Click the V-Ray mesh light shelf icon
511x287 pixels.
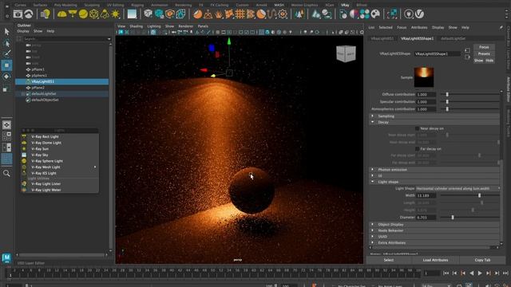[x=94, y=14]
